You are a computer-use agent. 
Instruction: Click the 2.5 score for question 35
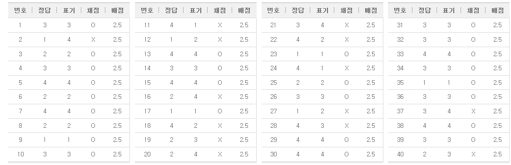pos(497,82)
